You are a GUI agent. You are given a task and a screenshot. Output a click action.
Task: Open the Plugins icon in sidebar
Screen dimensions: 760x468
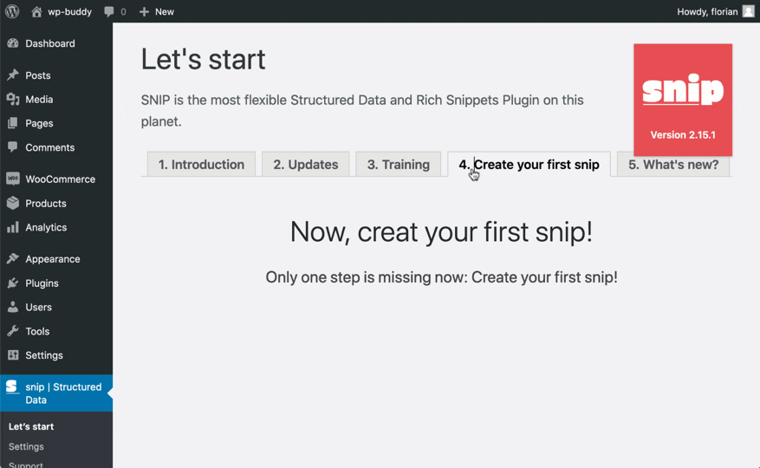13,283
